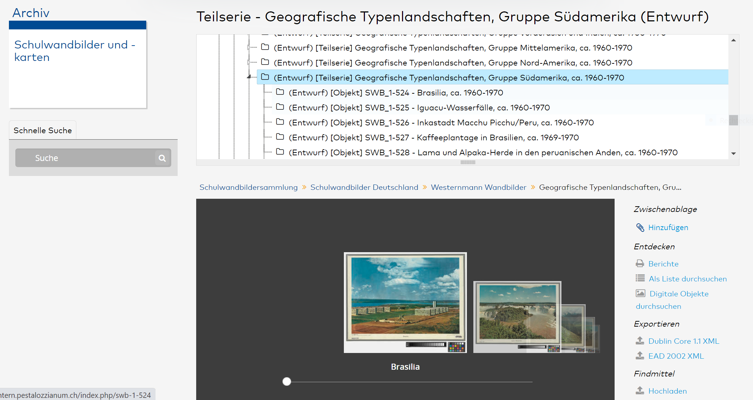Click list icon beside Als Liste durchsuchen

point(640,278)
